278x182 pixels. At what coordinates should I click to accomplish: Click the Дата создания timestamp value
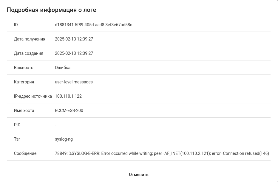pos(74,53)
